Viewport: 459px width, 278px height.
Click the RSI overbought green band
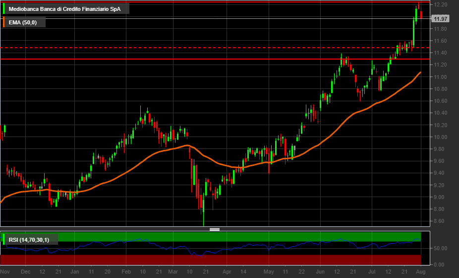point(211,236)
